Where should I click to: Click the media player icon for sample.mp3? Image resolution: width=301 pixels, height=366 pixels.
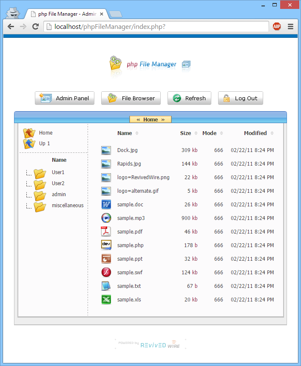pos(106,218)
